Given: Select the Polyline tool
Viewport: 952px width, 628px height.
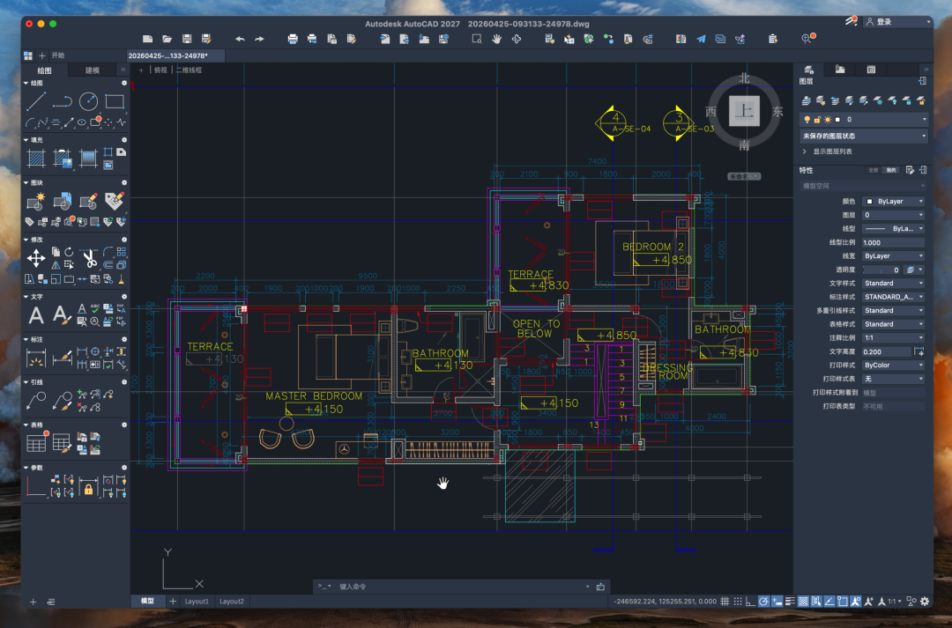Looking at the screenshot, I should pyautogui.click(x=62, y=101).
